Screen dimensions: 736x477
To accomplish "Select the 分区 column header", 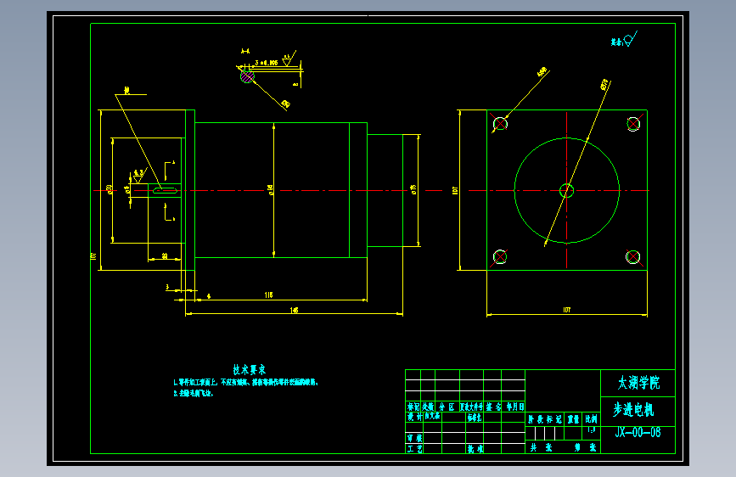I will coord(447,407).
